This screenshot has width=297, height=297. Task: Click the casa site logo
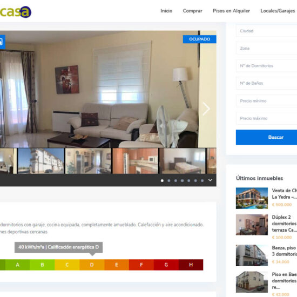pyautogui.click(x=16, y=12)
